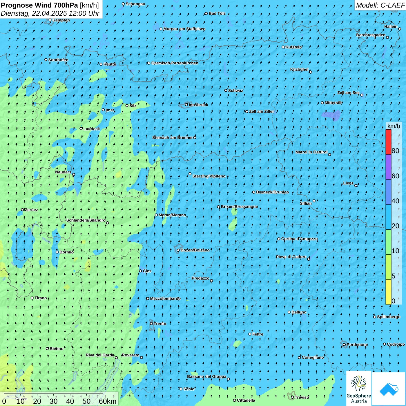Viewport: 406px width, 406px height.
Task: Click the Sterzing/Vipiteno marker
Action: click(x=190, y=174)
